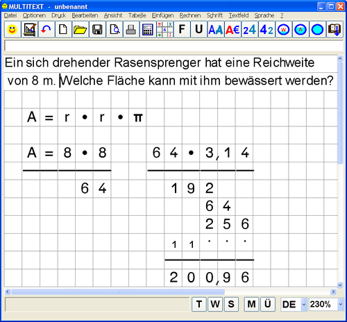Click the M button in the status bar

tap(252, 304)
